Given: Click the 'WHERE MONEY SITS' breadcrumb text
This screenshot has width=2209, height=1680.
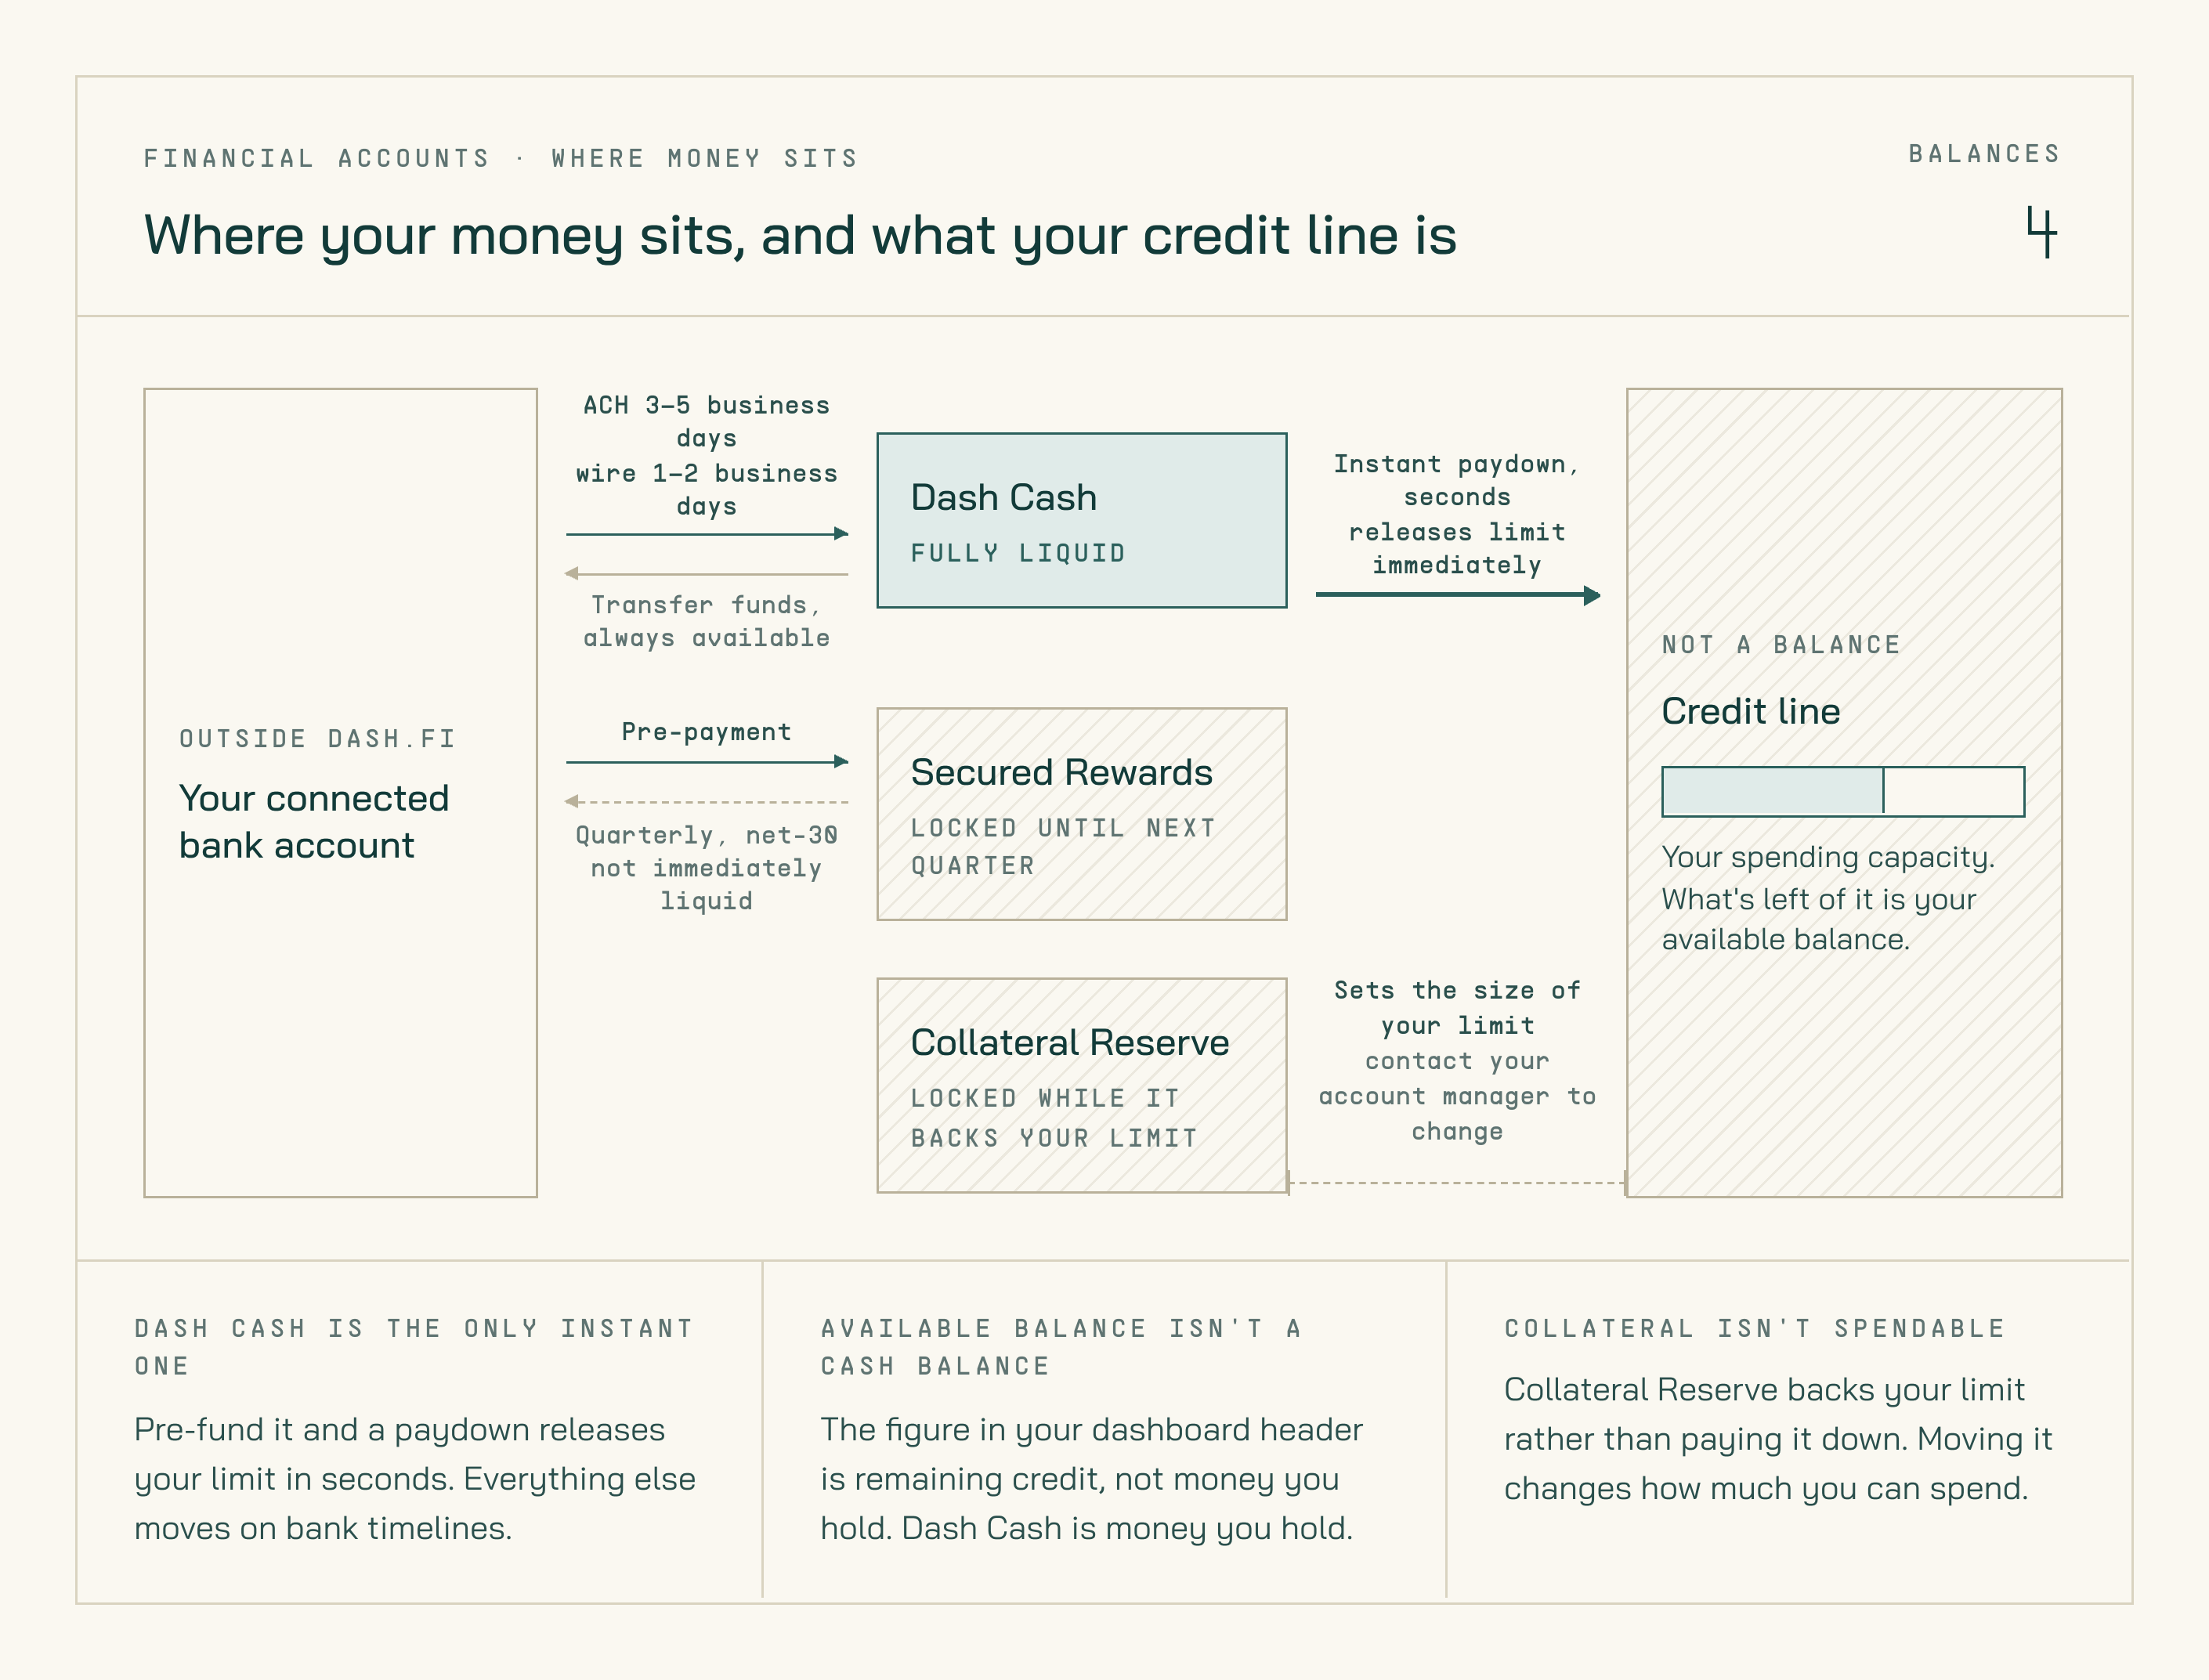Looking at the screenshot, I should click(705, 158).
